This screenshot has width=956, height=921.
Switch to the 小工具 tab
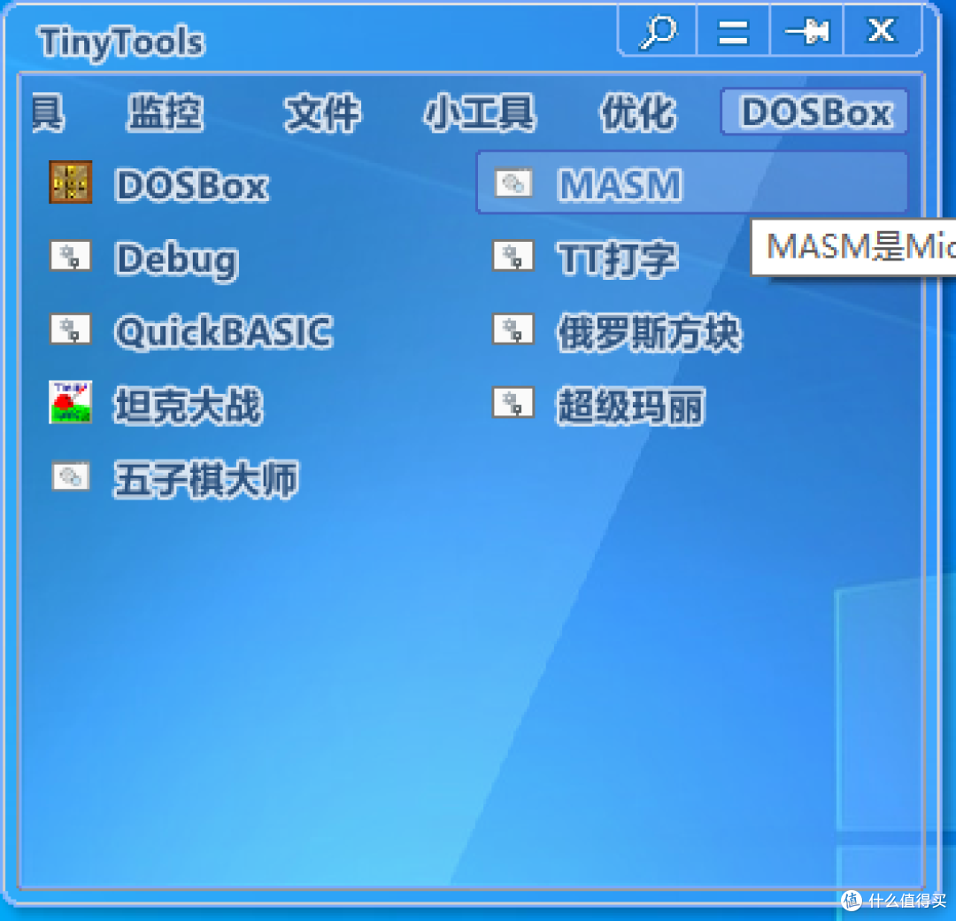tap(480, 112)
